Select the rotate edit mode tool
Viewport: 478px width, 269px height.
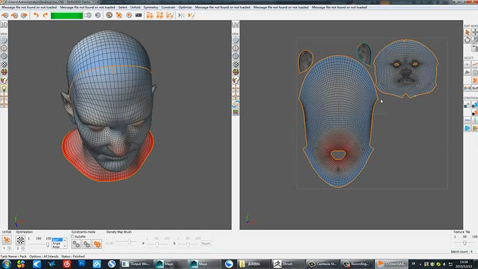point(467,40)
